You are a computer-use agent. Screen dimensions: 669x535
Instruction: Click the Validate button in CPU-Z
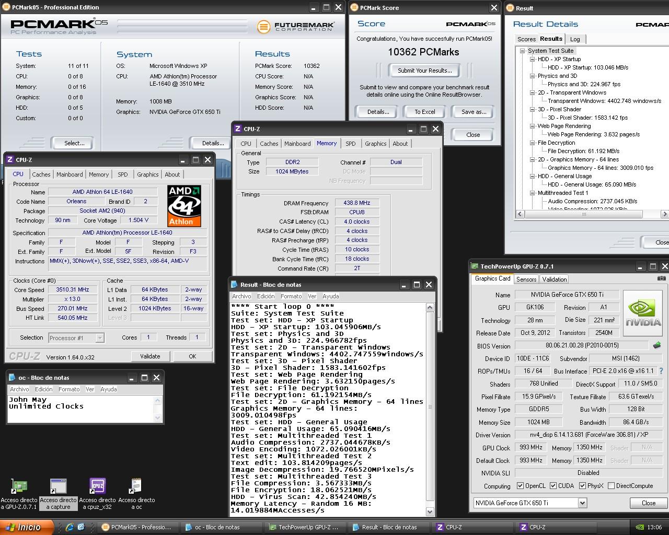[150, 356]
